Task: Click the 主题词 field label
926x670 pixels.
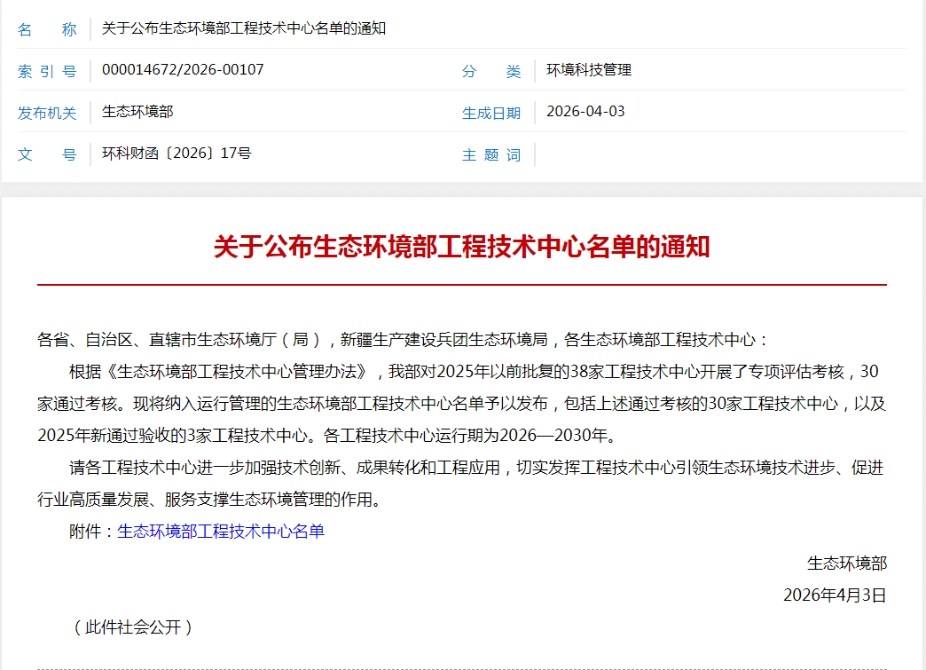Action: tap(491, 154)
